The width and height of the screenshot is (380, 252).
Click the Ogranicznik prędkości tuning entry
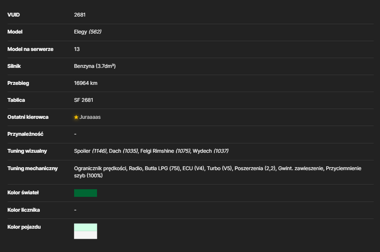click(x=100, y=168)
